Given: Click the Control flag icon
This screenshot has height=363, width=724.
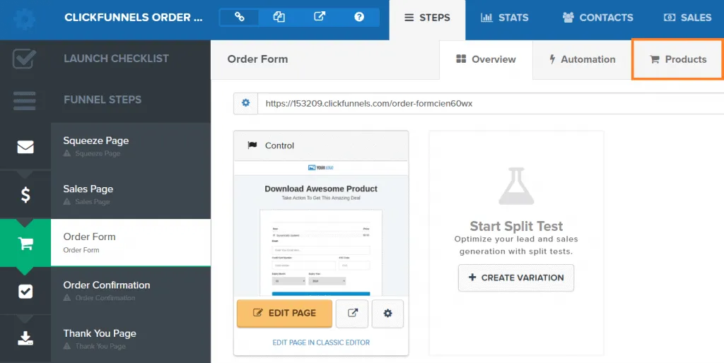Looking at the screenshot, I should point(252,145).
